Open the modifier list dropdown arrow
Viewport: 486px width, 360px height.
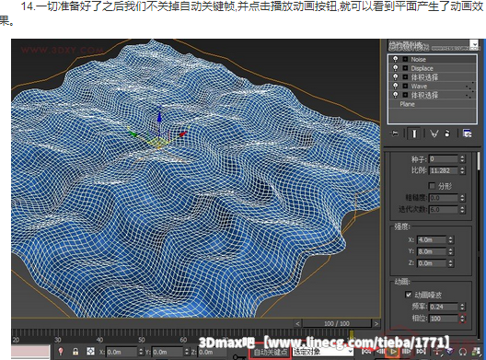474,44
